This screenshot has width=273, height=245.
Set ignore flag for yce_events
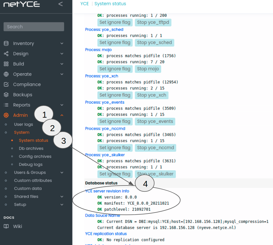click(115, 122)
